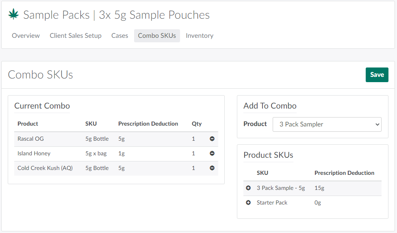Click the Prescription Deduction header in Current Combo
397x233 pixels.
click(x=148, y=124)
